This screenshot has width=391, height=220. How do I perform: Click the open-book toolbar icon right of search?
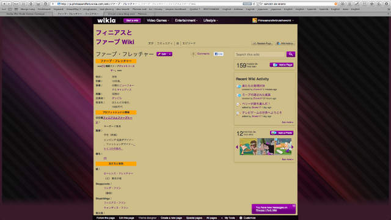tap(343, 4)
